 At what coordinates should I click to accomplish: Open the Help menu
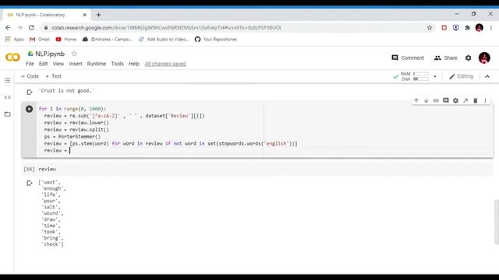[134, 64]
